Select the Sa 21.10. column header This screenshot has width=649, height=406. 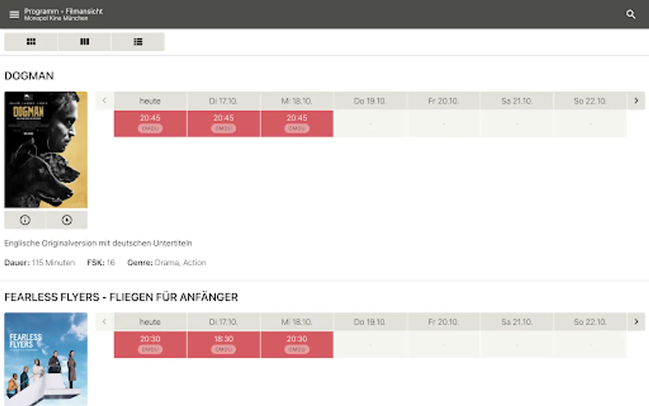point(517,101)
